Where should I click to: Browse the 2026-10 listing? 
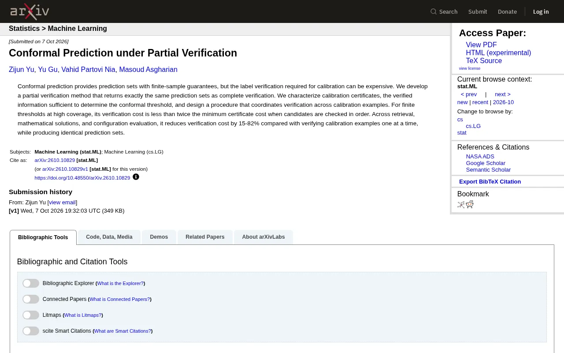(503, 102)
